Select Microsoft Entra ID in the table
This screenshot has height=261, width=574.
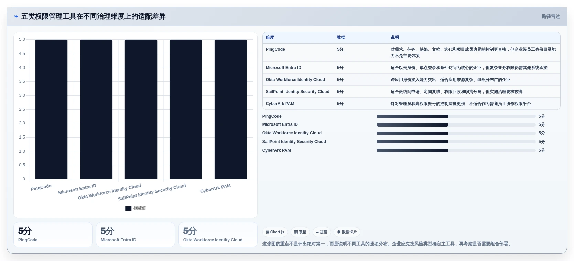tap(283, 68)
